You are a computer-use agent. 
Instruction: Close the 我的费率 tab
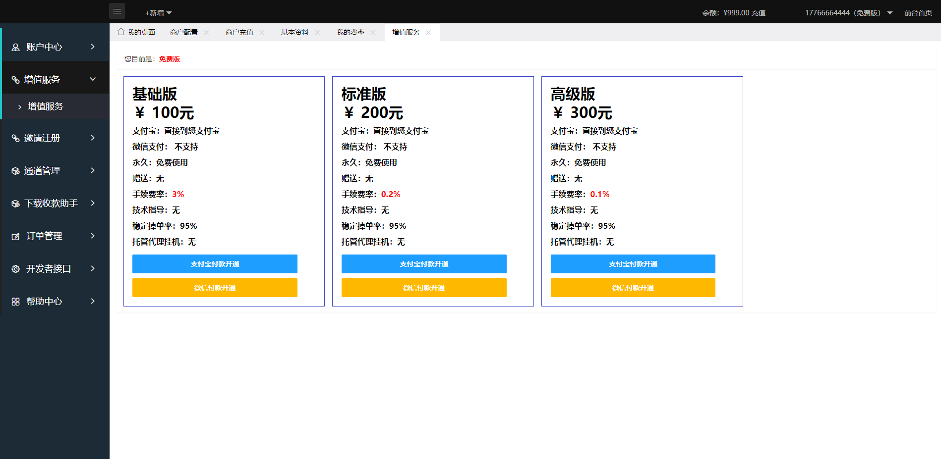[373, 32]
